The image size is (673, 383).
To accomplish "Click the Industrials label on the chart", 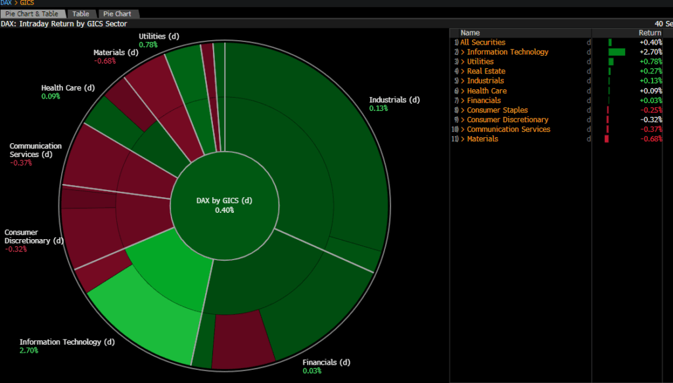I will pyautogui.click(x=394, y=100).
